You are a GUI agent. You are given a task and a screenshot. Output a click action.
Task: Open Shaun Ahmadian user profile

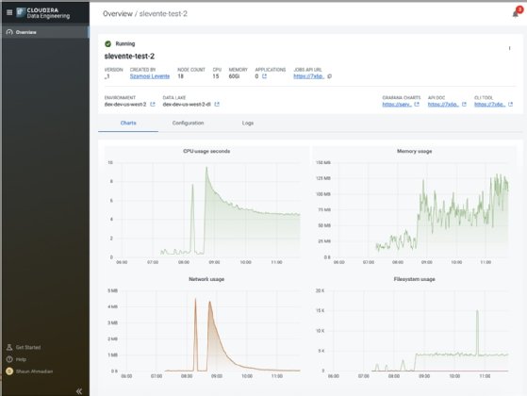tap(34, 371)
